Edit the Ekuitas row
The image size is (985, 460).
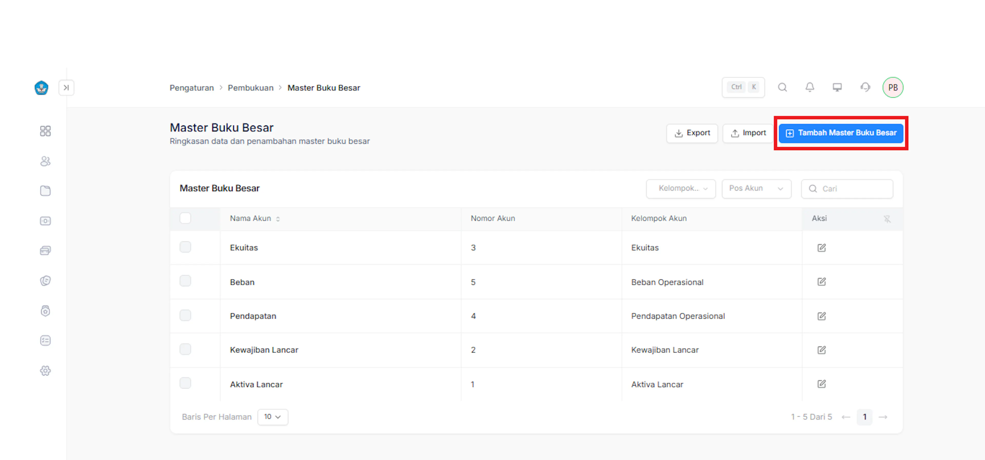[x=821, y=248]
